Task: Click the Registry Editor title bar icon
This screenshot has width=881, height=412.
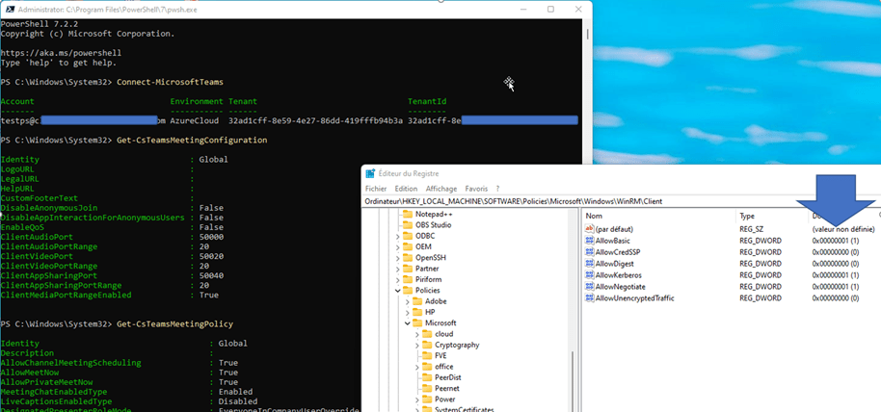Action: pos(370,173)
